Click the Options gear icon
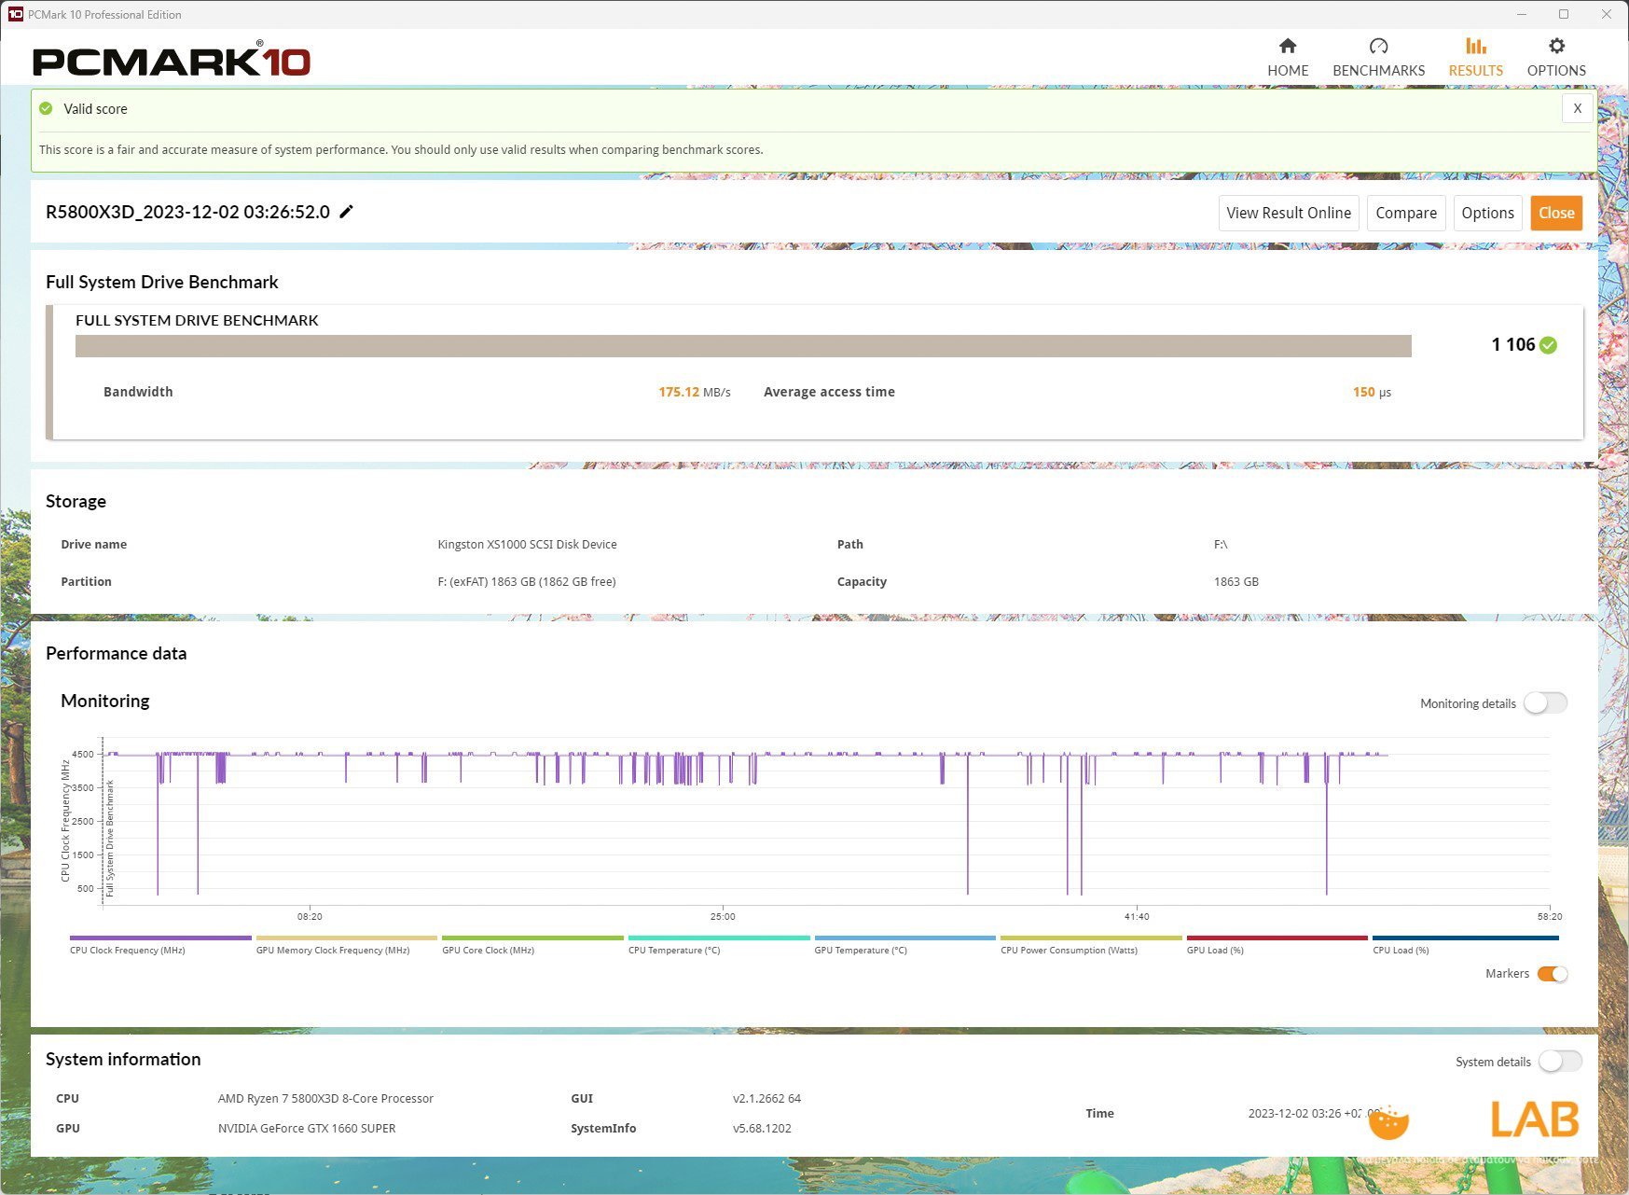Screen dimensions: 1629x1195 click(1556, 46)
